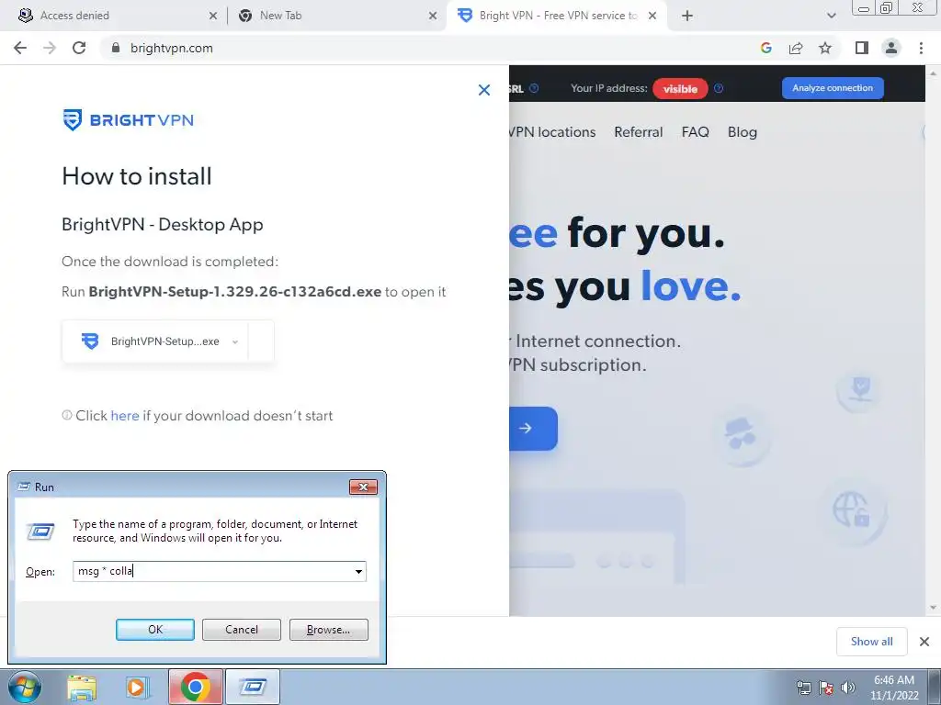Click the blue arrow download button
The height and width of the screenshot is (705, 941).
coord(533,428)
